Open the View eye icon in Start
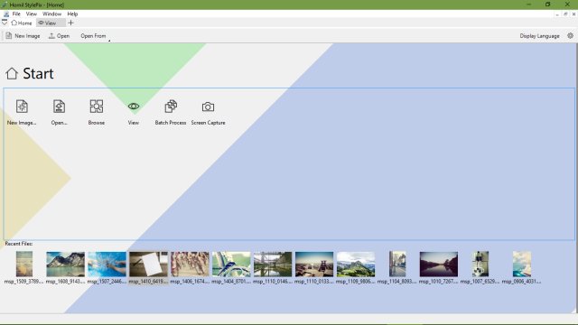Screen dimensions: 578x325 [x=134, y=107]
